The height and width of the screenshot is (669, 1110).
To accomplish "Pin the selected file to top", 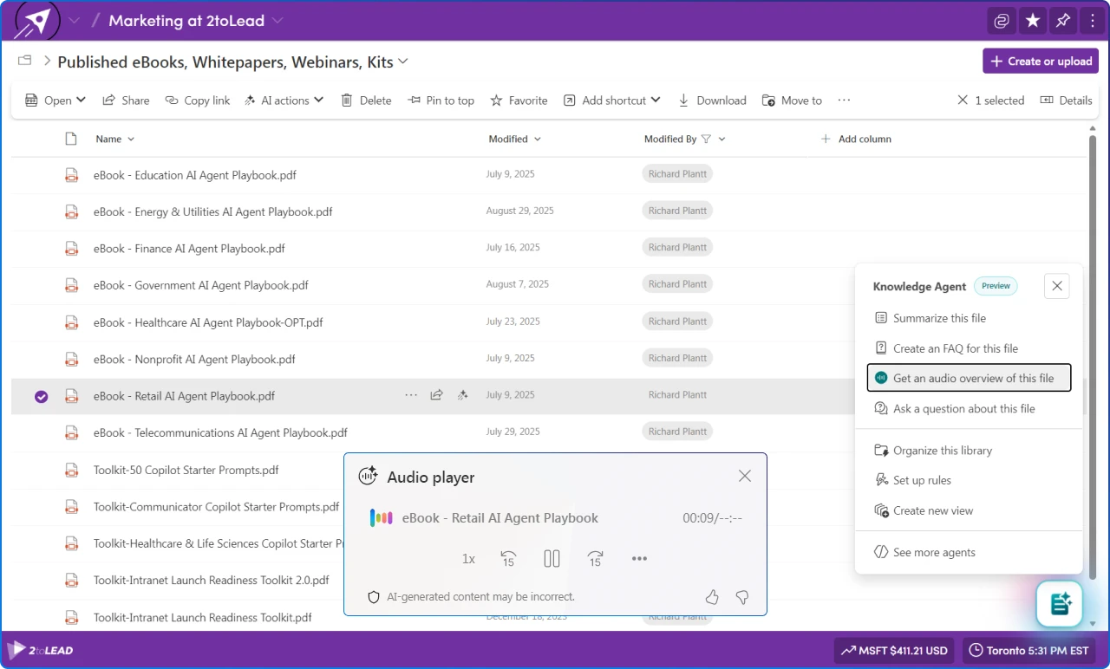I will pyautogui.click(x=441, y=101).
